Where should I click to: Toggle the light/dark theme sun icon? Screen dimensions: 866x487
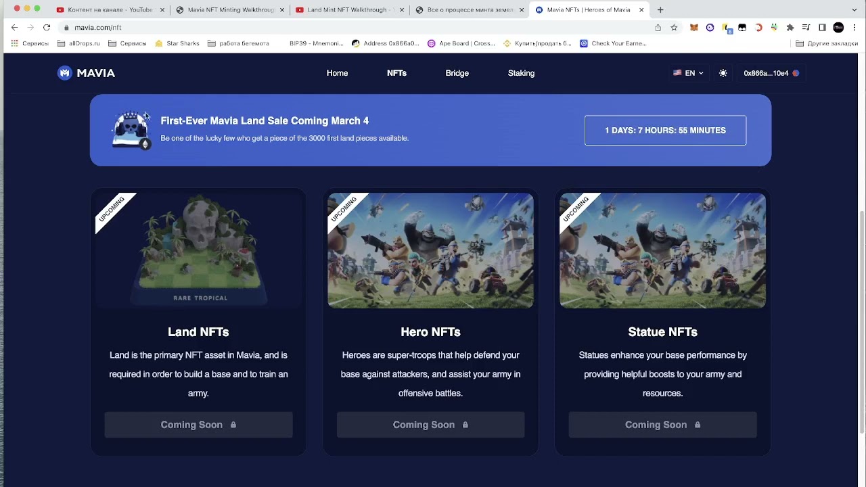click(x=723, y=73)
